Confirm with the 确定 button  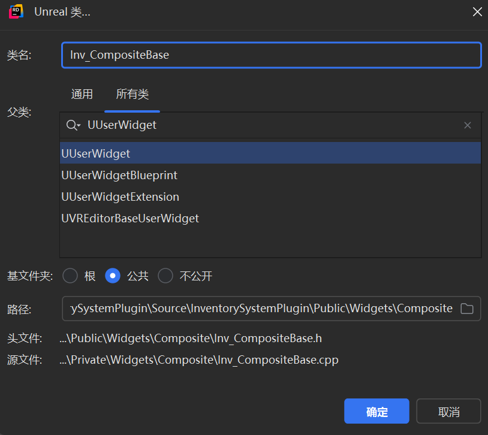coord(376,411)
